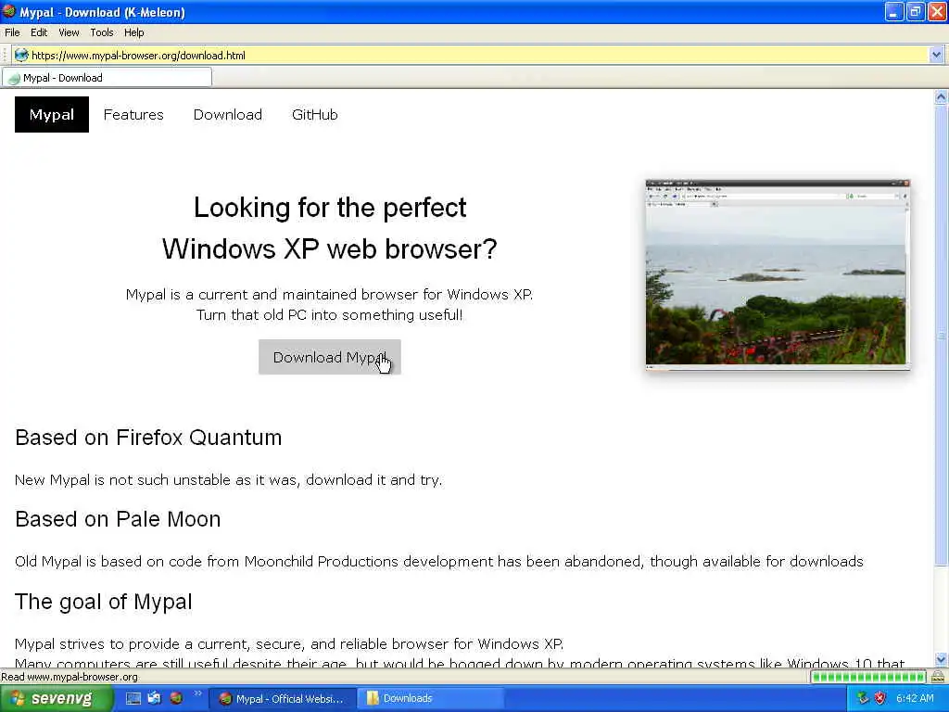The width and height of the screenshot is (949, 712).
Task: Click status text 'Read www.mypal-browser.org'
Action: click(x=70, y=677)
